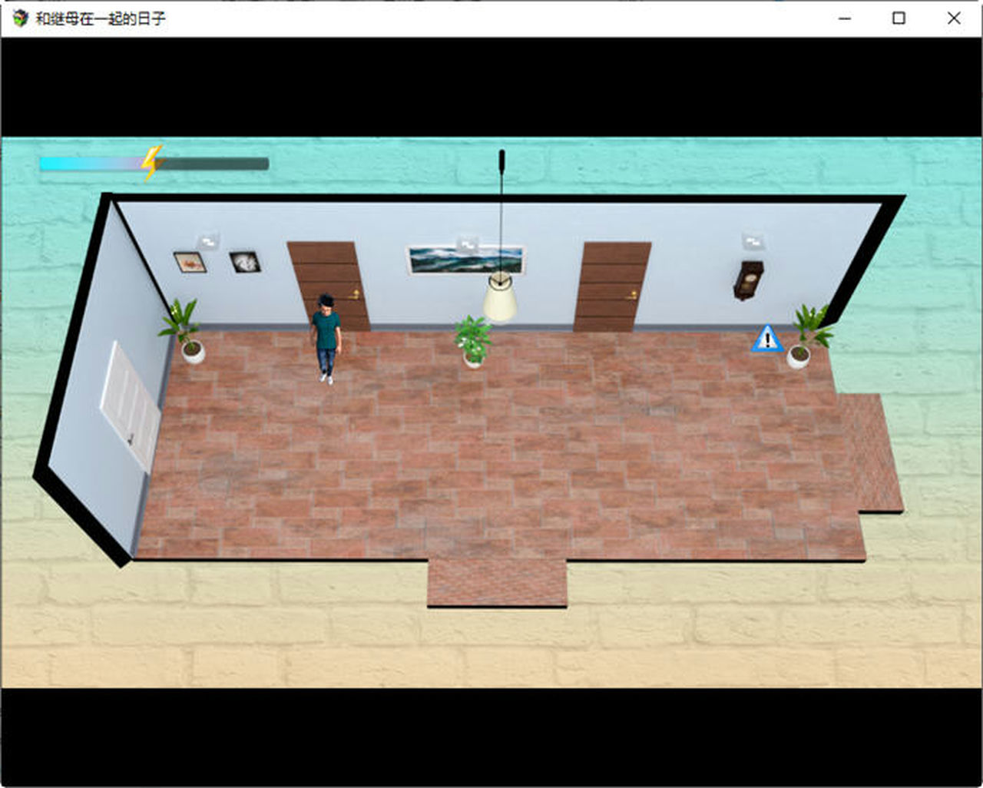983x788 pixels.
Task: Click the black-and-white framed picture
Action: [x=245, y=262]
